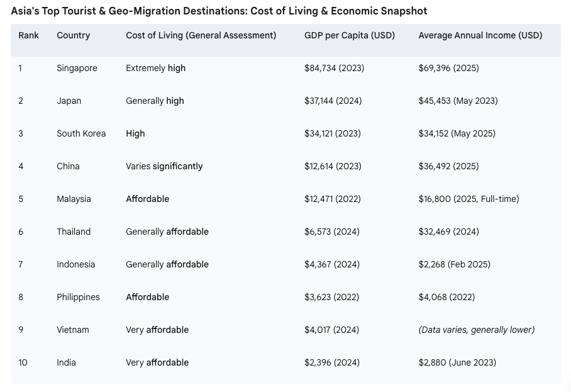Screen dimensions: 571x392
Task: Select Malaysia's $16,800 income cell
Action: point(468,199)
